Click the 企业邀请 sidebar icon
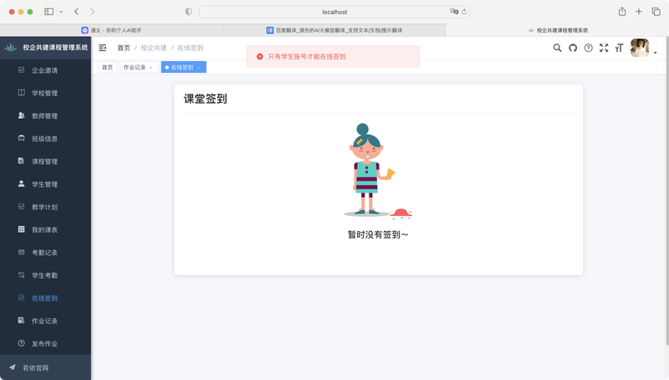 (22, 70)
